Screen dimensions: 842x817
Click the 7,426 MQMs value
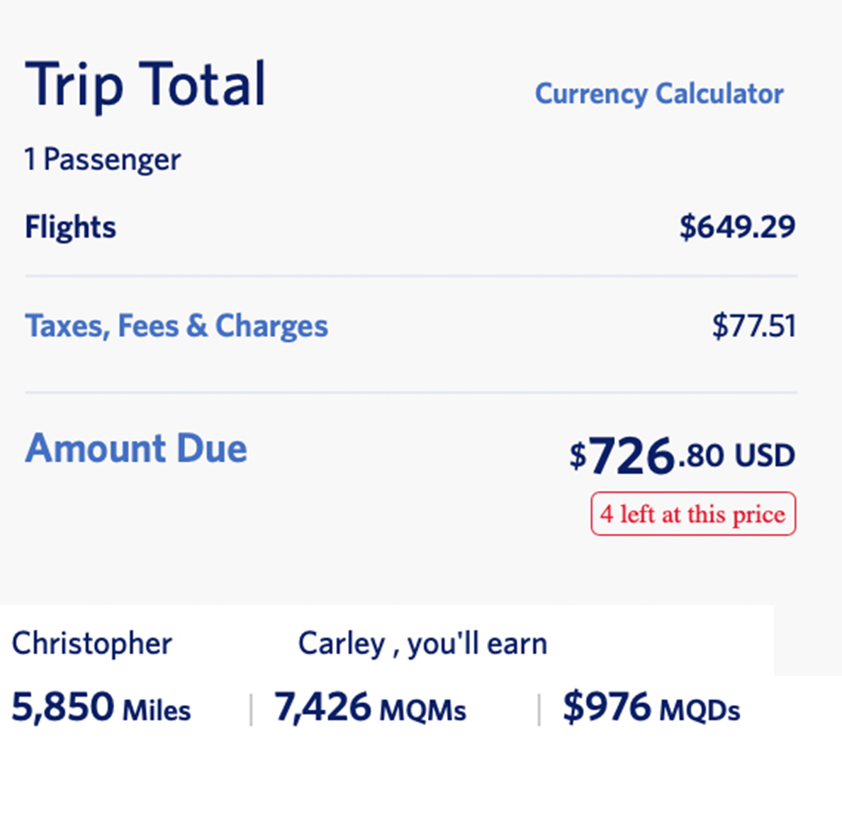tap(370, 708)
